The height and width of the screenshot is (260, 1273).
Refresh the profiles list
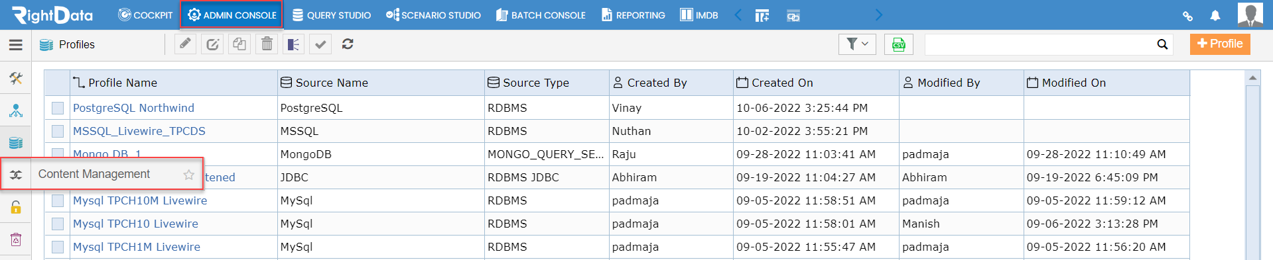point(348,44)
